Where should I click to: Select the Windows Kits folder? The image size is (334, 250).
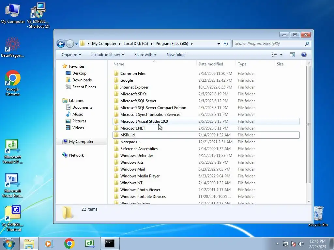(x=206, y=162)
